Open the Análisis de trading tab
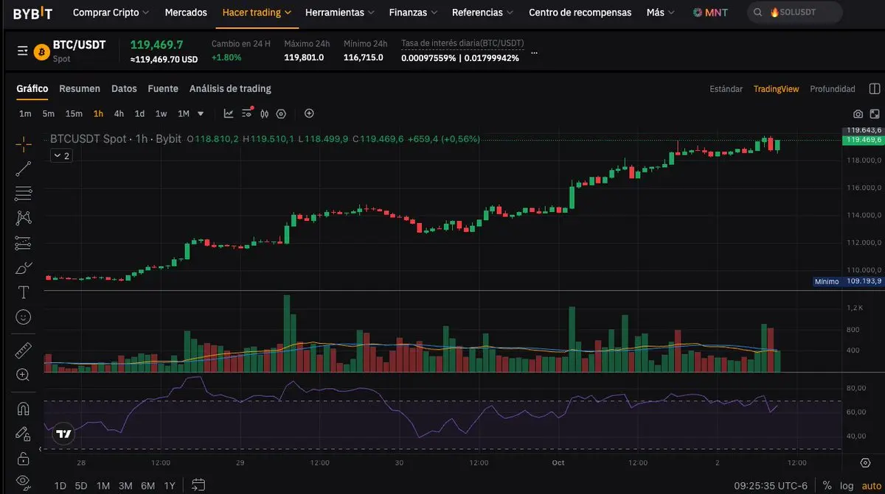The height and width of the screenshot is (494, 885). click(x=230, y=88)
